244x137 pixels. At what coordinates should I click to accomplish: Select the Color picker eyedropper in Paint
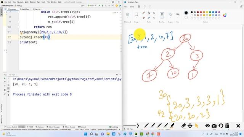[x=149, y=18]
